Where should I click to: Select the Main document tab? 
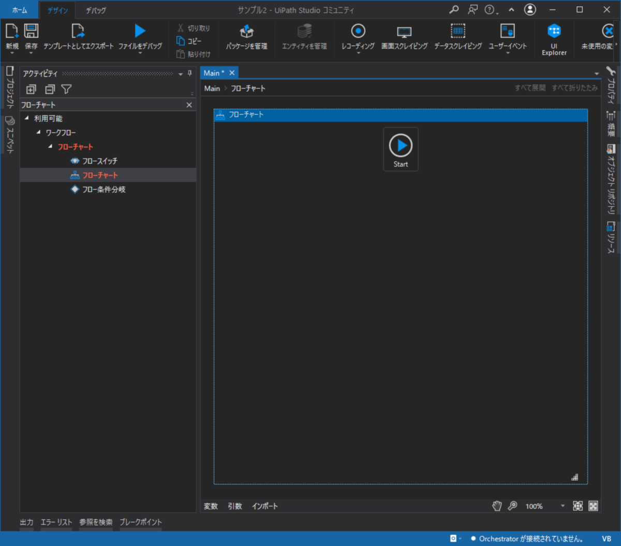point(214,73)
